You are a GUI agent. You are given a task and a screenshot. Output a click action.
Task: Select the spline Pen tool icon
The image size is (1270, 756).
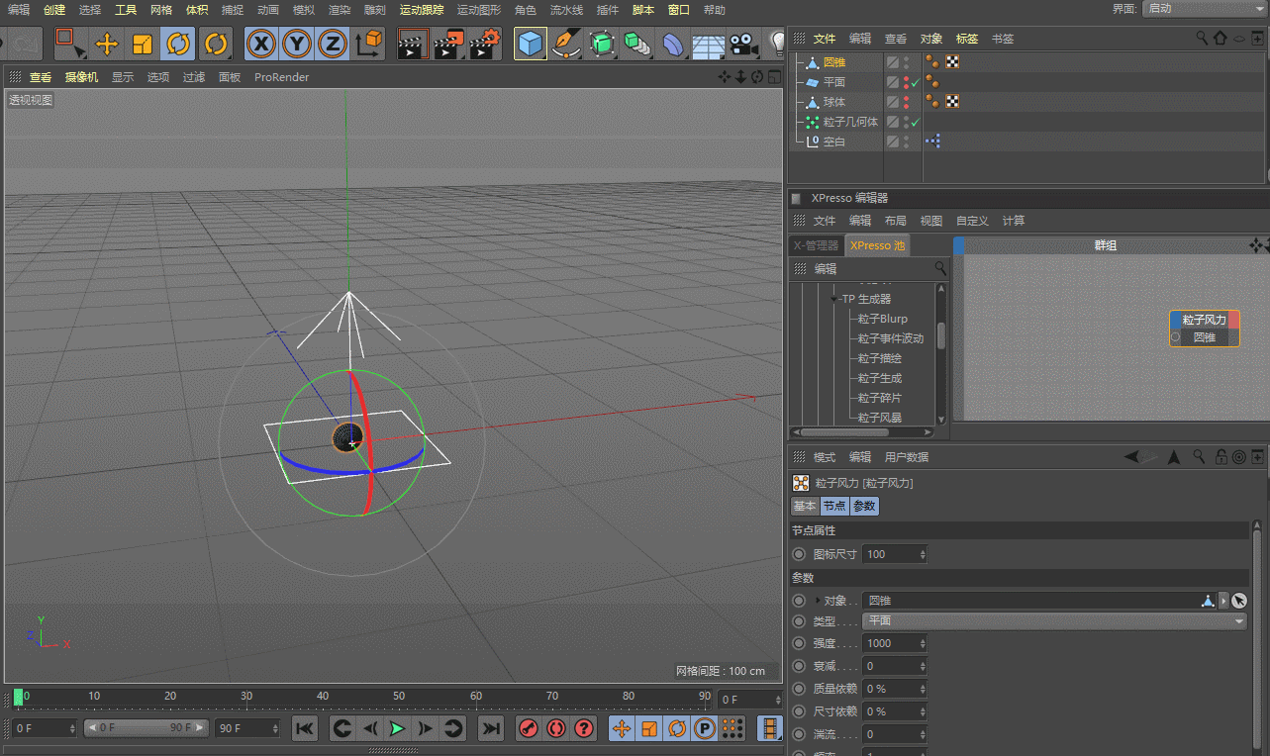[566, 44]
